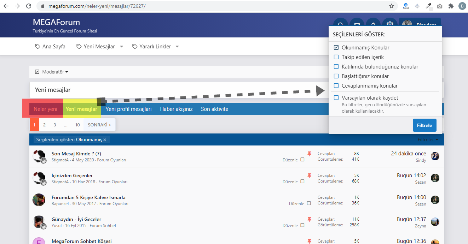
Task: Enable the Takip edilen içerik checkbox
Action: pos(336,57)
